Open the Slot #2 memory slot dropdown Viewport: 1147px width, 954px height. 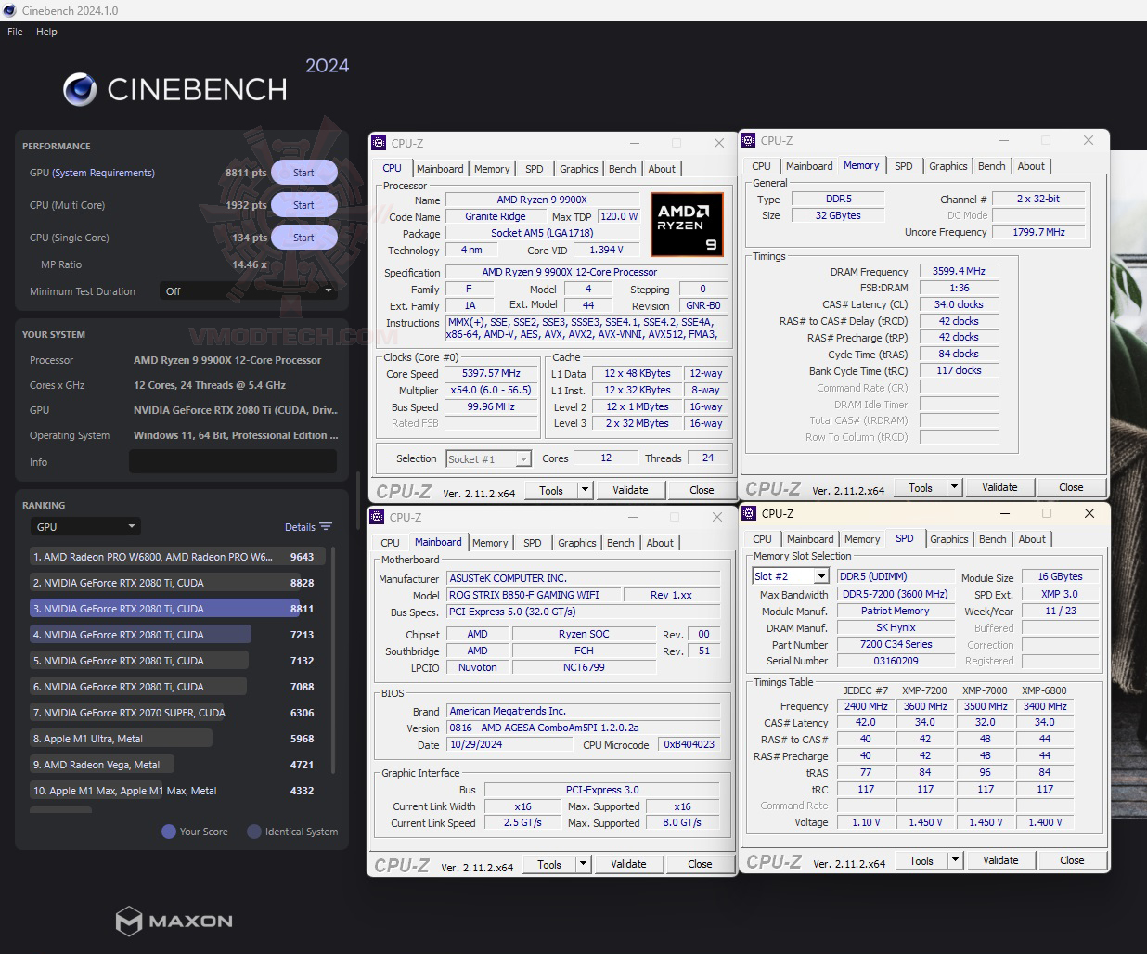(790, 575)
